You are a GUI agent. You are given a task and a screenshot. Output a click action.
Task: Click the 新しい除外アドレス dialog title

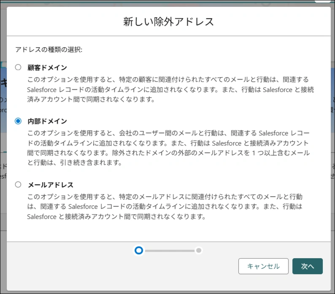click(x=168, y=22)
